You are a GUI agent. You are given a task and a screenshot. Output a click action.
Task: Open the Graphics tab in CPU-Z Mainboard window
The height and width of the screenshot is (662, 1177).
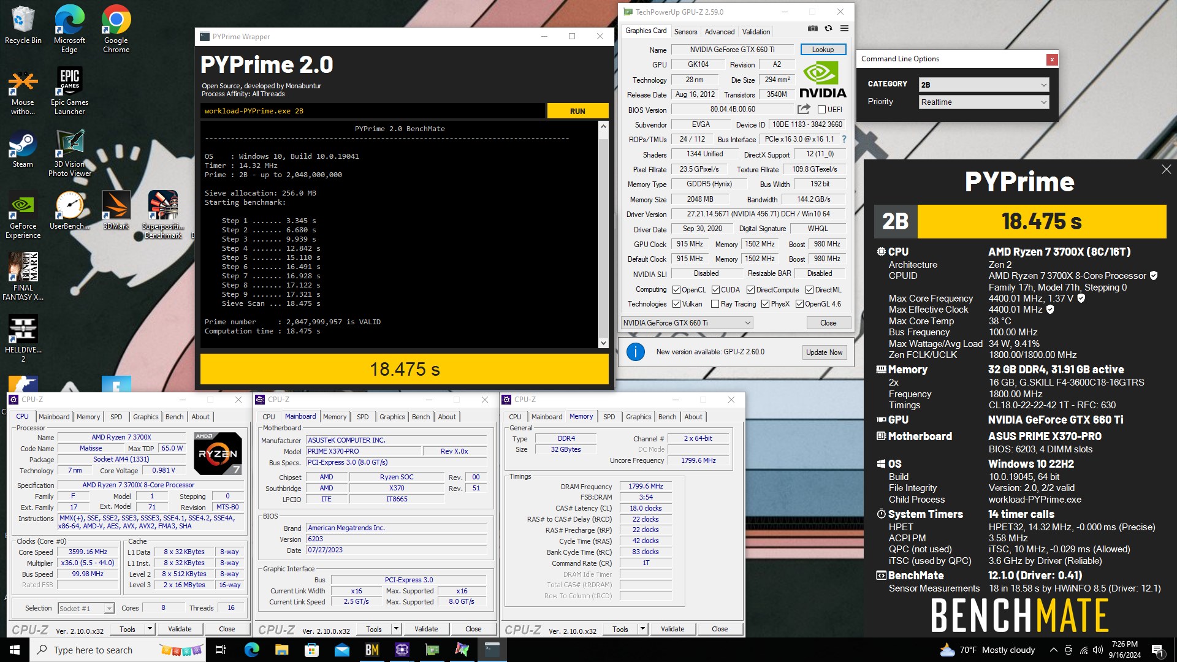click(392, 417)
